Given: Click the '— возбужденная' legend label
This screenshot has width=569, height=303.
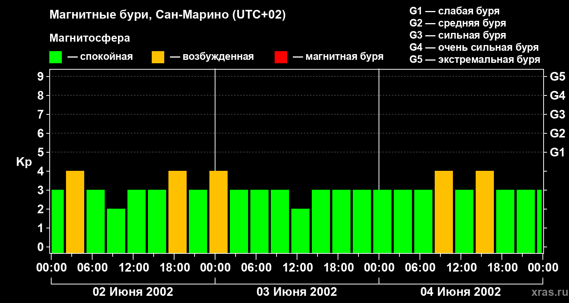Looking at the screenshot, I should click(212, 57).
